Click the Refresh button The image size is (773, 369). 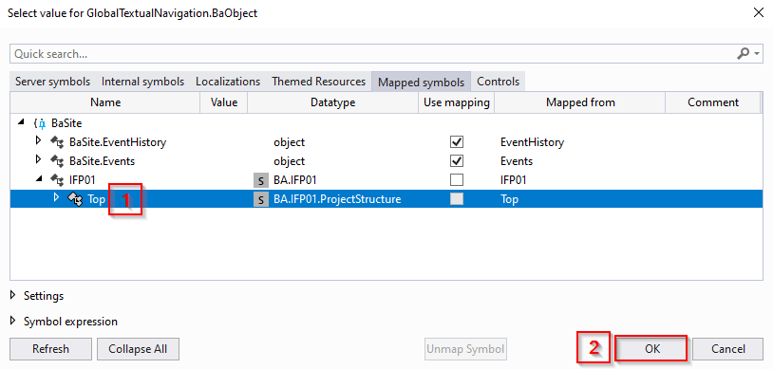click(50, 349)
